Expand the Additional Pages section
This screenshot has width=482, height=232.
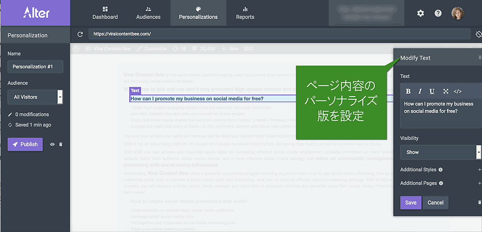(479, 183)
